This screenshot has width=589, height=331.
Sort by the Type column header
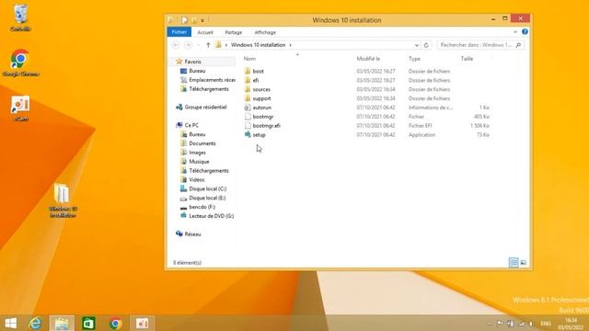point(414,59)
